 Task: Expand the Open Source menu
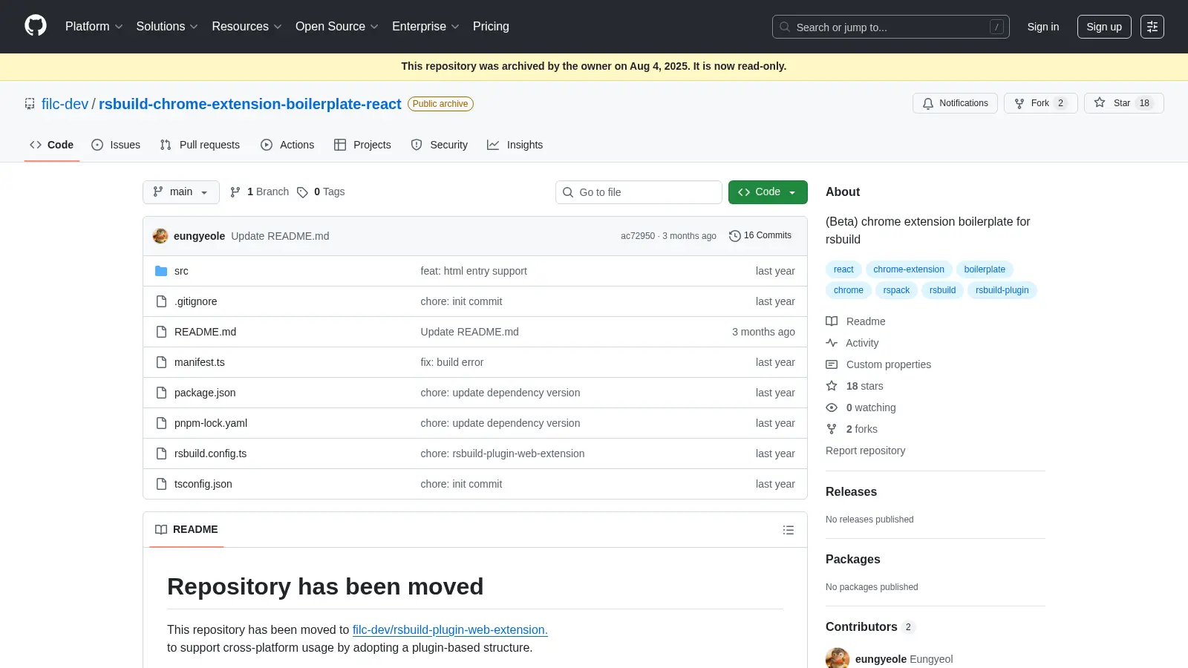click(x=337, y=27)
